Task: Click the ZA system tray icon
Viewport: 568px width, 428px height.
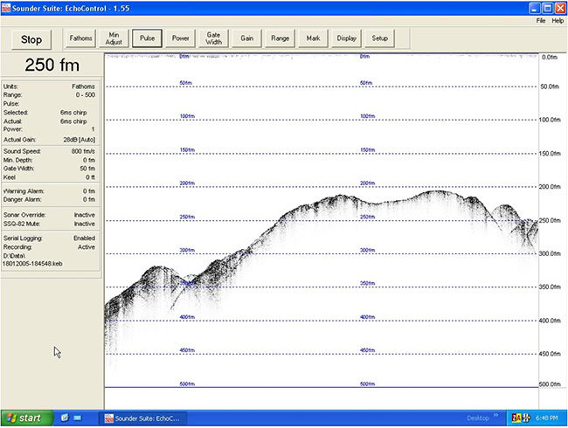Action: point(516,418)
